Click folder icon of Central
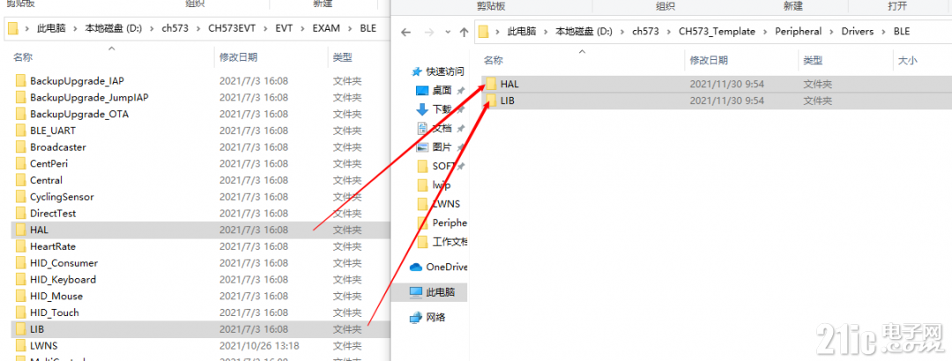The width and height of the screenshot is (952, 361). (x=21, y=180)
